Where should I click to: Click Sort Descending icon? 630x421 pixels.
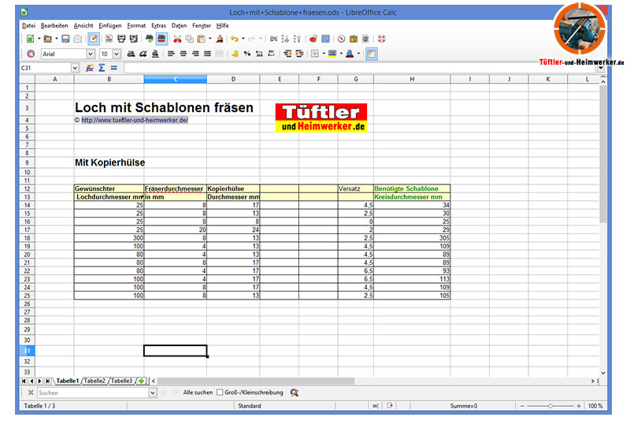pyautogui.click(x=297, y=39)
